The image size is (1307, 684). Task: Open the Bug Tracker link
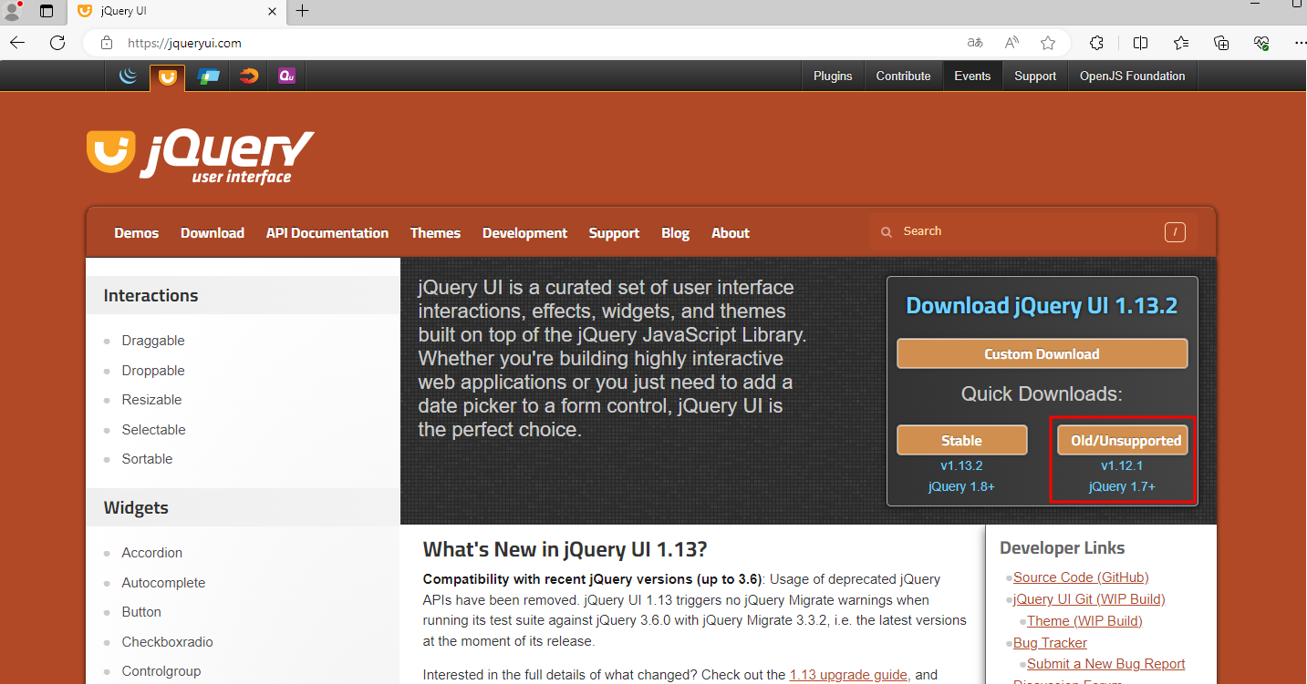click(1050, 643)
